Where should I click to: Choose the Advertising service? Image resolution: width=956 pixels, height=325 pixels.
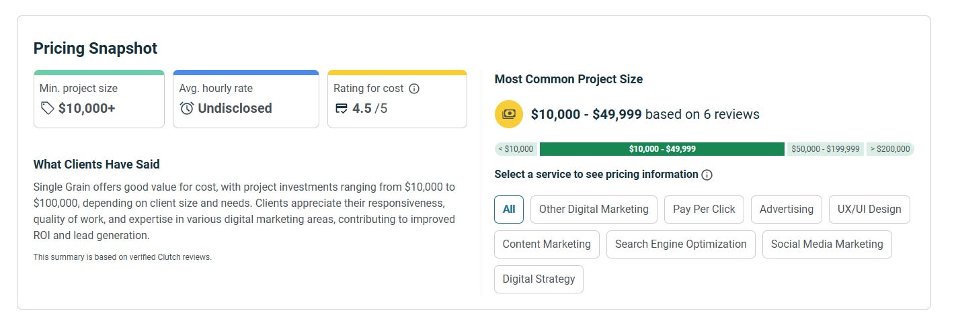(786, 210)
